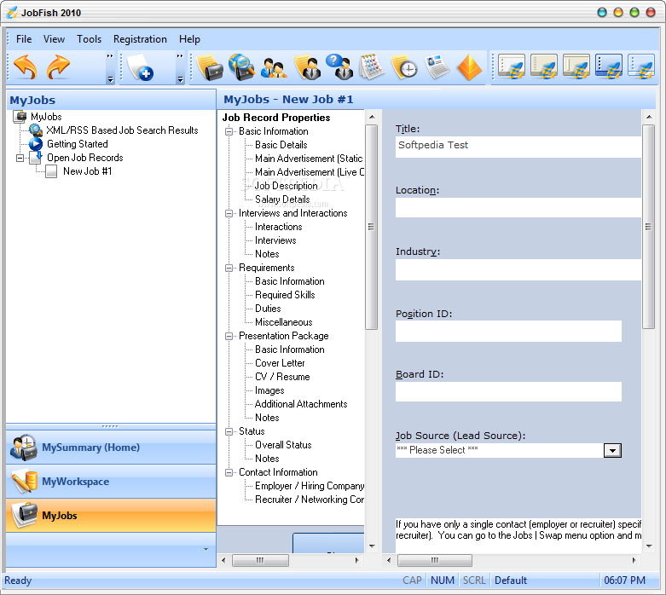Image resolution: width=666 pixels, height=595 pixels.
Task: Click the Location input field
Action: click(x=518, y=208)
